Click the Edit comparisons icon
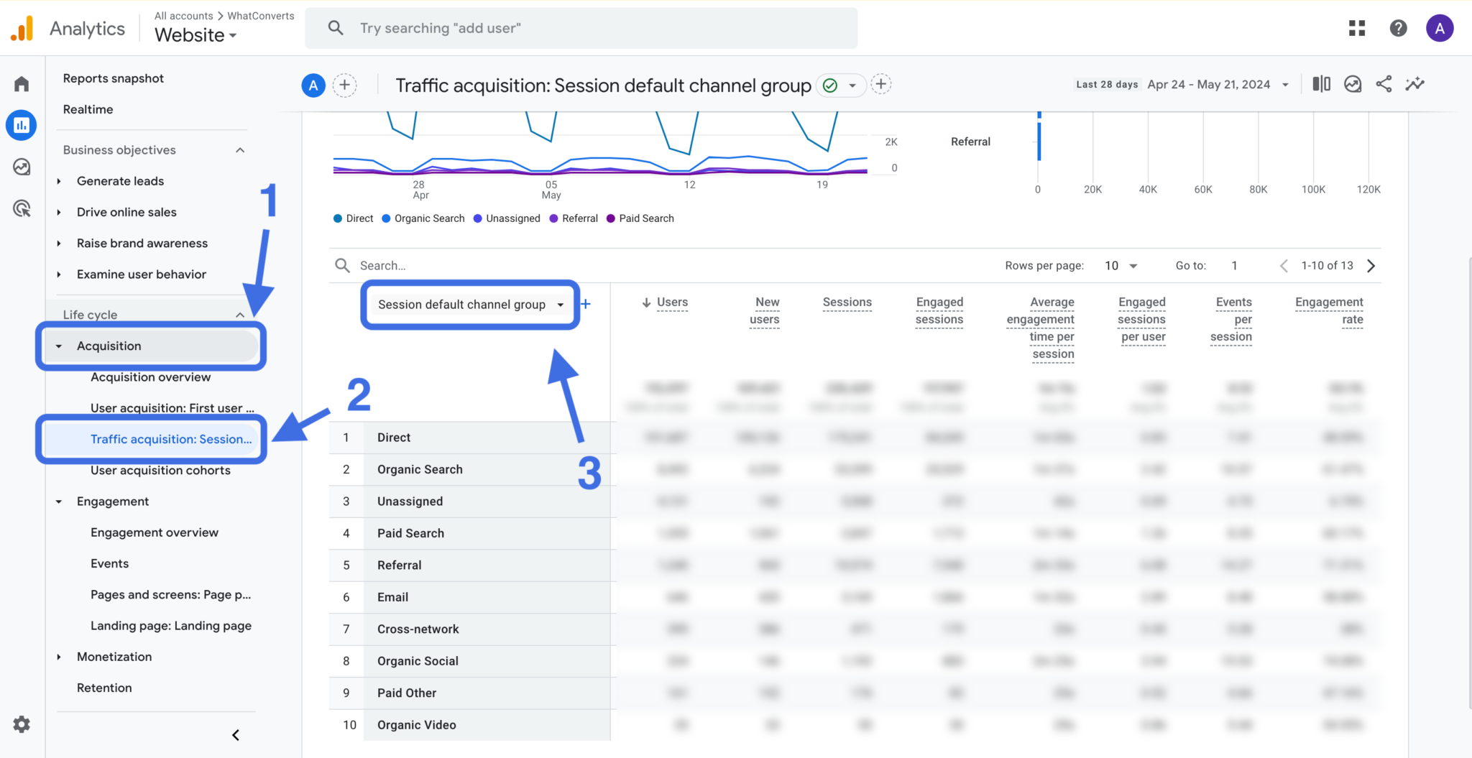Screen dimensions: 1472x758 1321,84
